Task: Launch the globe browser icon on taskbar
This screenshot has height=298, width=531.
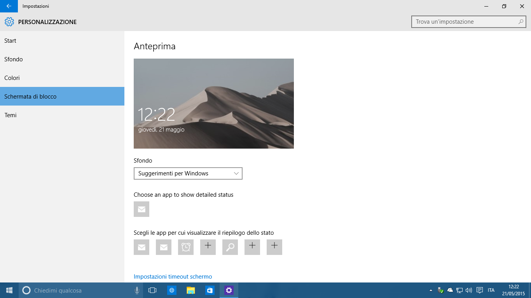Action: pos(171,290)
